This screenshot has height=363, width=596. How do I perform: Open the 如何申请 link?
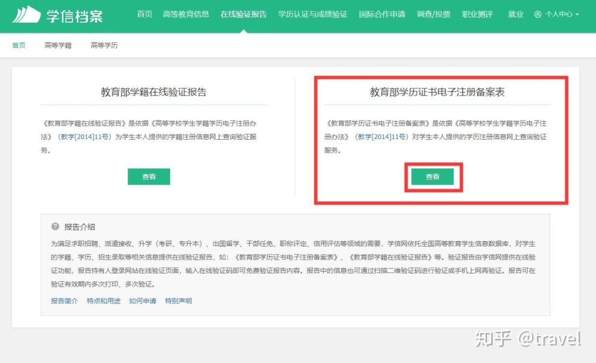point(143,300)
